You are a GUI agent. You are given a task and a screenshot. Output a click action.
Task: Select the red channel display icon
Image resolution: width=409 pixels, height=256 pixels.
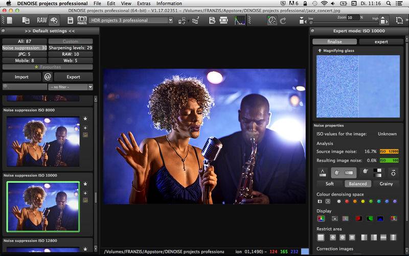coord(358,218)
